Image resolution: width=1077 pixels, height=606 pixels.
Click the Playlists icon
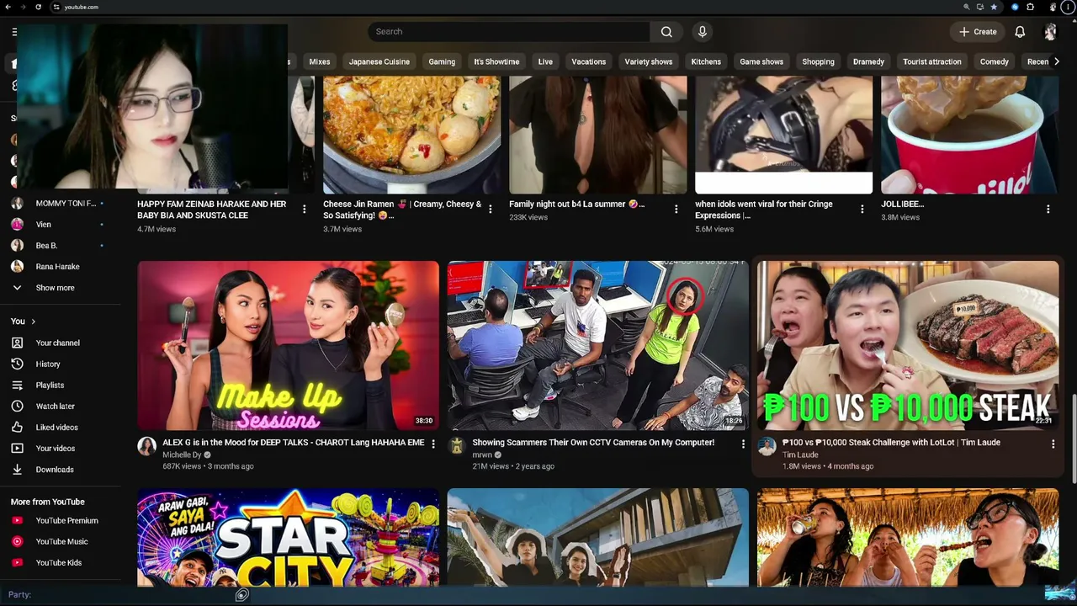pyautogui.click(x=17, y=385)
